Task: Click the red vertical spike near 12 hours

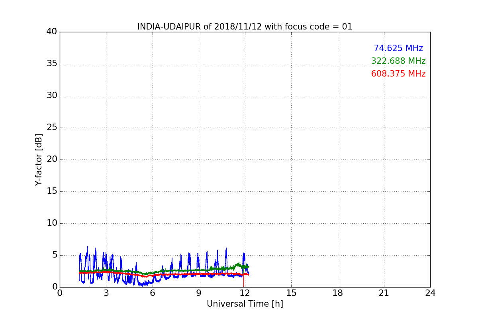Action: tap(244, 282)
